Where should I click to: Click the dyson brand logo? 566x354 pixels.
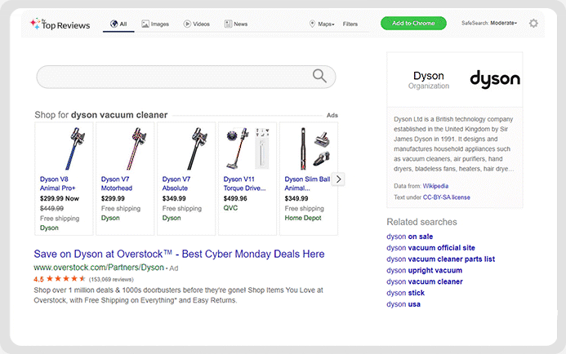495,79
